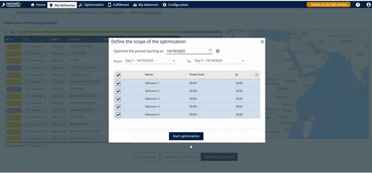Open the Optimization tab
The height and width of the screenshot is (173, 372).
pyautogui.click(x=91, y=5)
